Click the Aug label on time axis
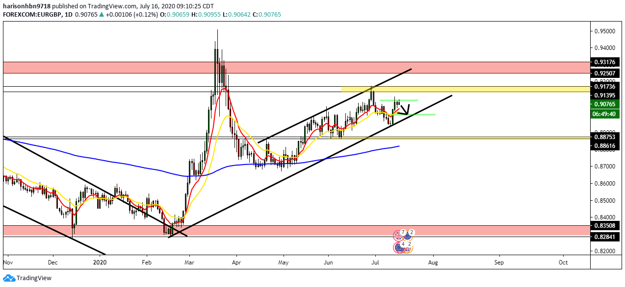This screenshot has height=287, width=625. coord(434,263)
